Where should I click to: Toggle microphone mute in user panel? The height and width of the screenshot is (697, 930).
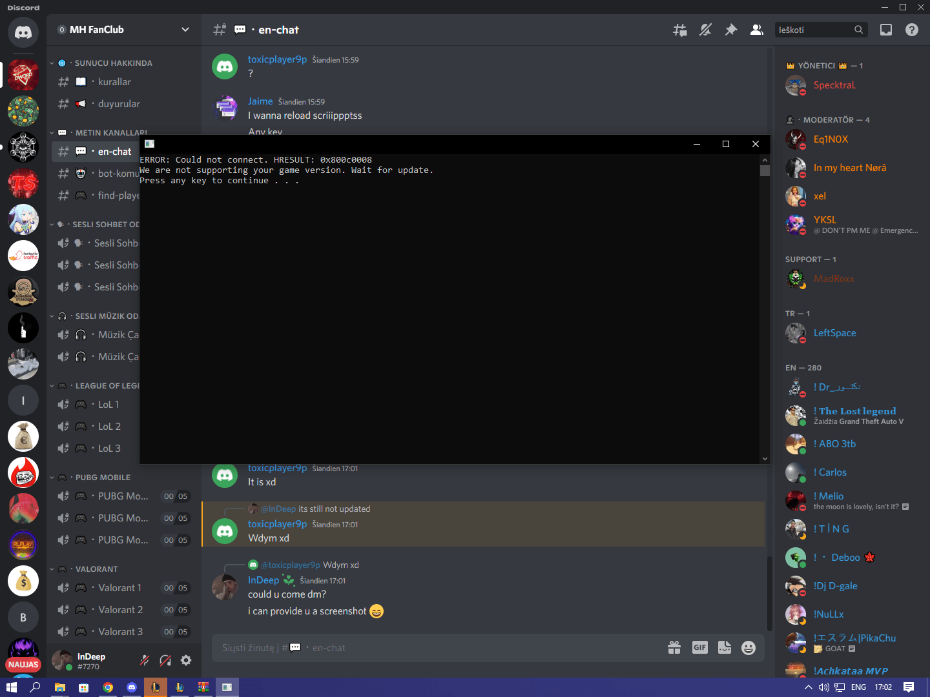145,660
